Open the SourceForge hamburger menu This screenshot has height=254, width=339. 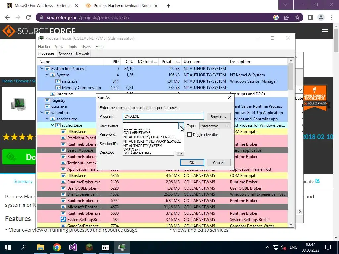325,32
